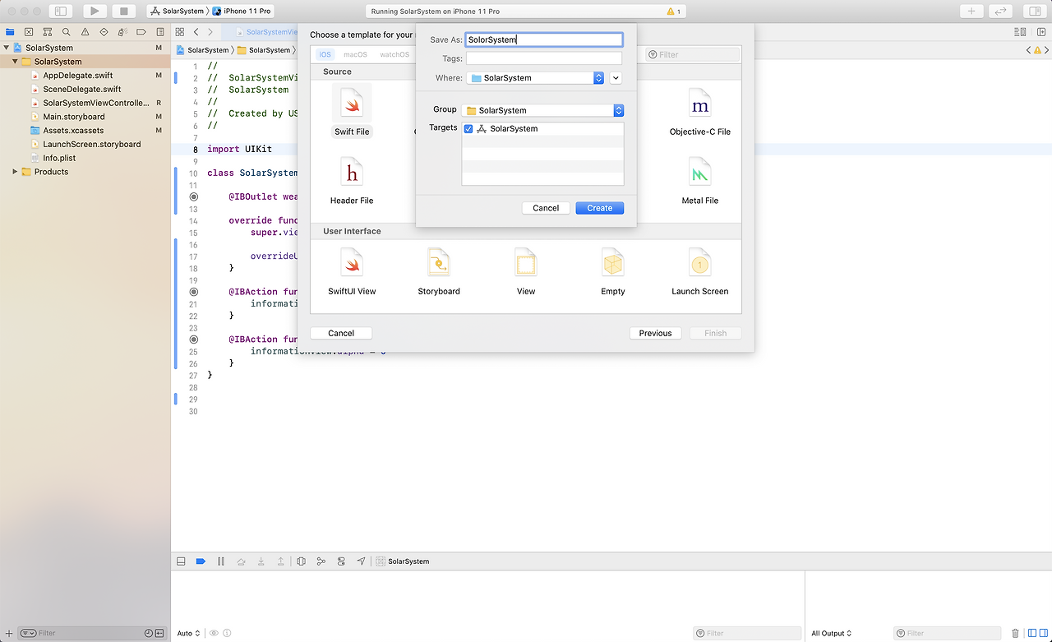
Task: Click the Environment Overrides icon in debug bar
Action: pos(341,561)
